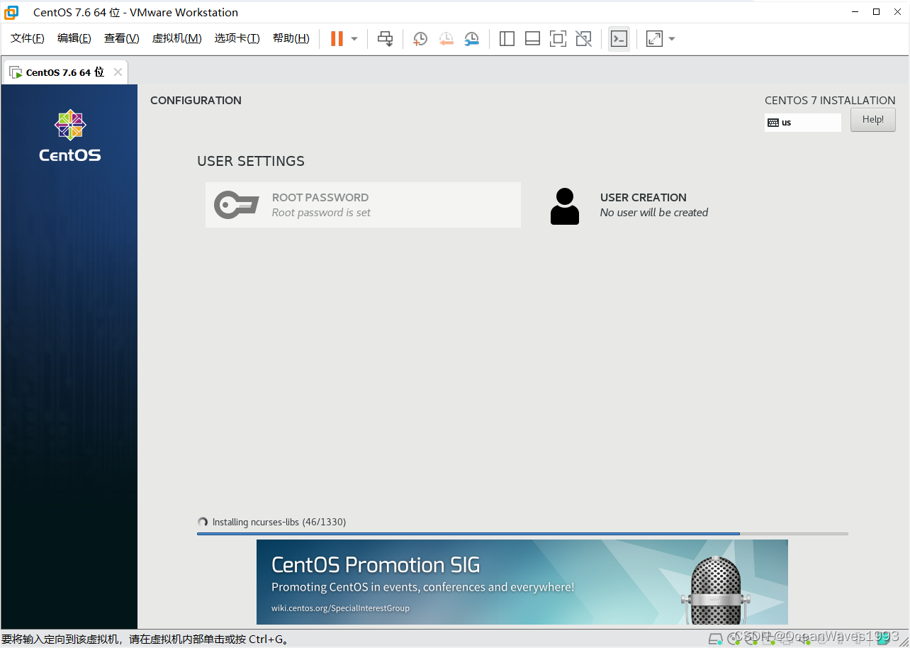Click the installation progress bar
The width and height of the screenshot is (910, 648).
pos(522,533)
